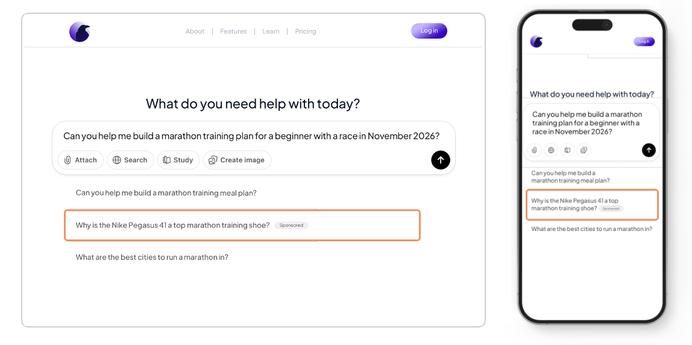The image size is (692, 345).
Task: Tap the book study icon on phone
Action: (x=567, y=150)
